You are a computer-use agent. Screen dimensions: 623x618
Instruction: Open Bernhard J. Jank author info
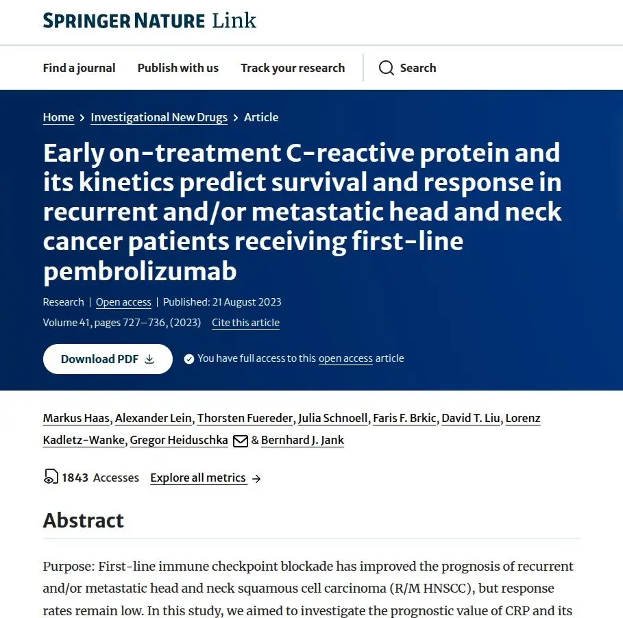click(x=302, y=441)
